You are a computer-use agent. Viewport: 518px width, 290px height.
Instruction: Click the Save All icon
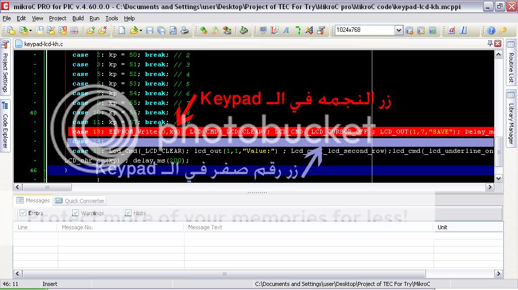click(x=161, y=30)
